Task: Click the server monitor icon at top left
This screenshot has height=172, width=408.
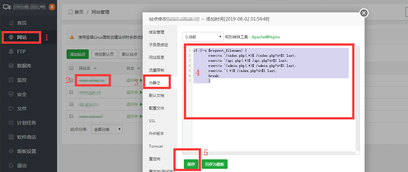Action: 6,7
